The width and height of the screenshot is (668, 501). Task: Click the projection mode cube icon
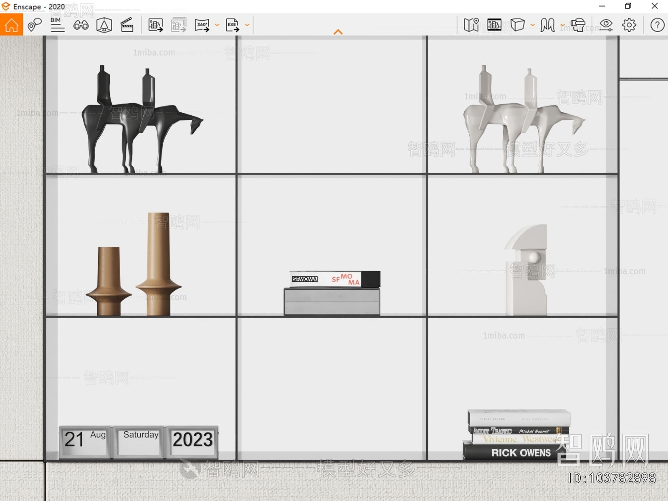tap(517, 25)
